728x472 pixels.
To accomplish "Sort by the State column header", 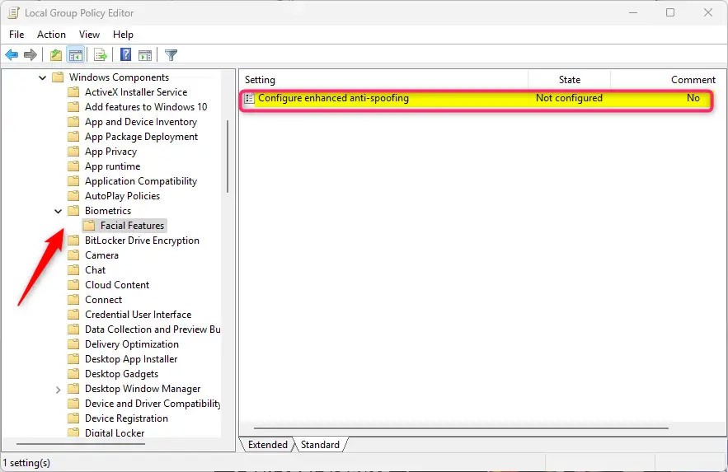I will (569, 80).
